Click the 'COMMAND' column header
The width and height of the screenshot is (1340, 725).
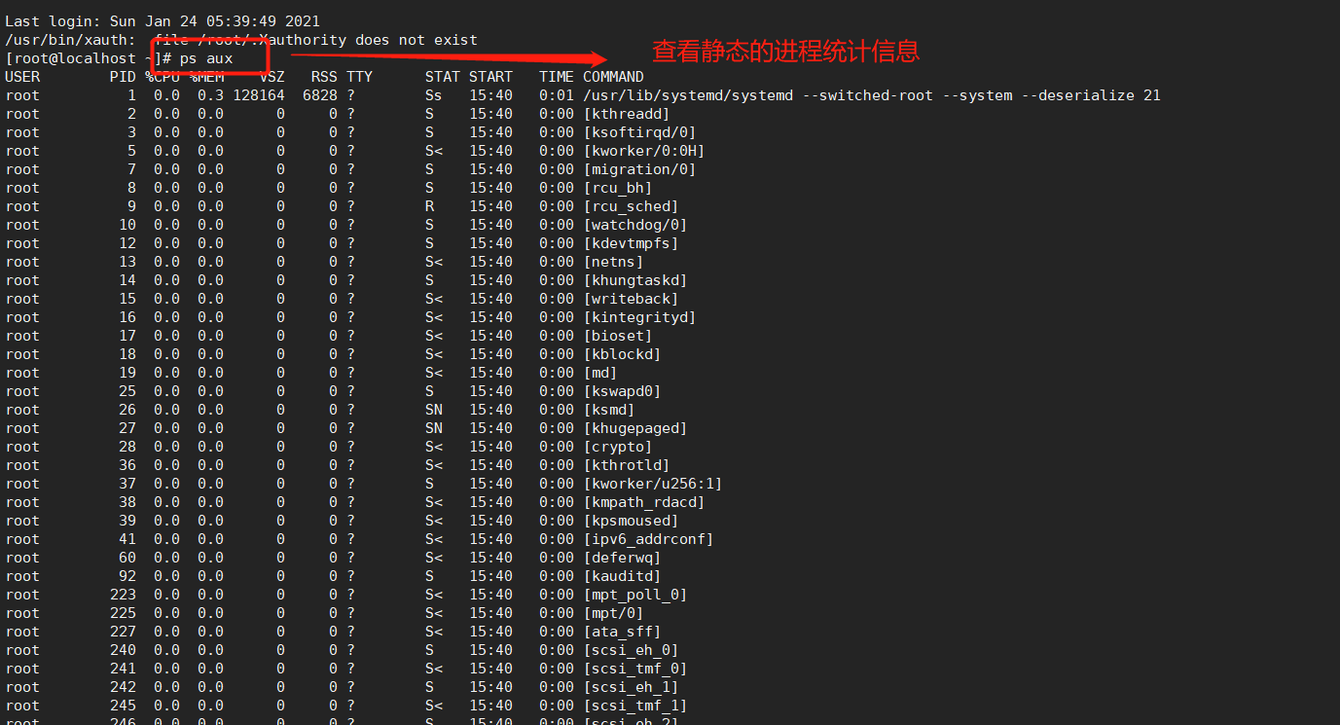pos(613,77)
